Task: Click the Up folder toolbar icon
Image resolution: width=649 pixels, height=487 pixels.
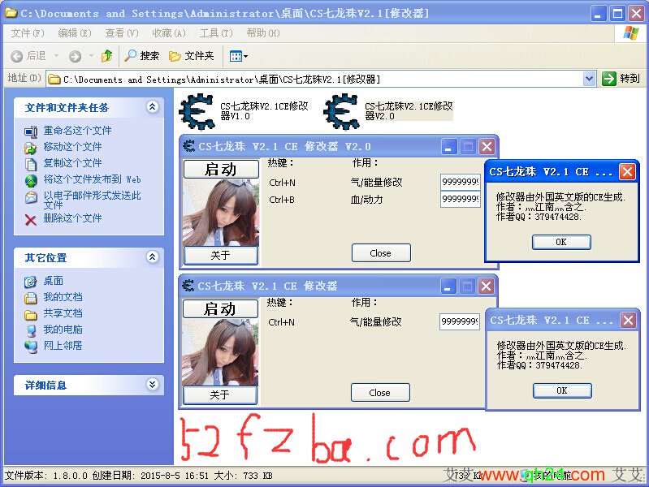Action: tap(106, 56)
